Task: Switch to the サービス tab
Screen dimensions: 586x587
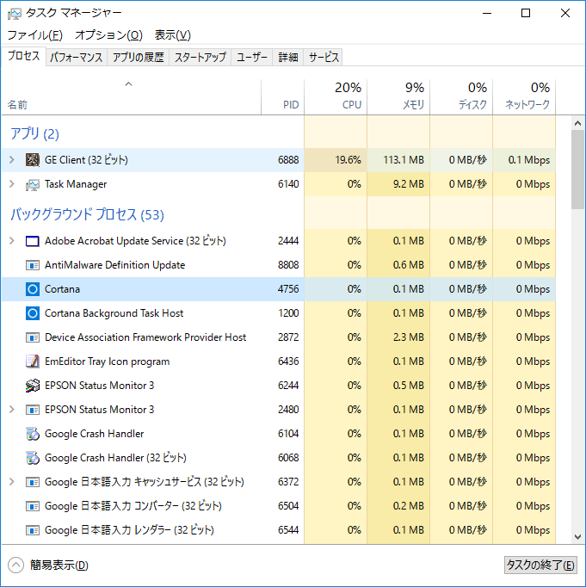Action: [324, 58]
